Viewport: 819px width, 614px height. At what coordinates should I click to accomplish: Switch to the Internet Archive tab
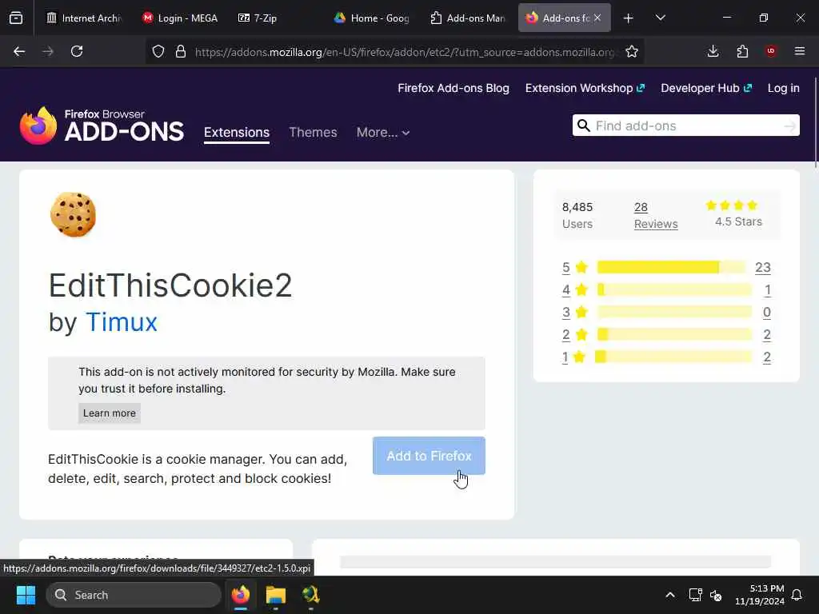pos(83,18)
